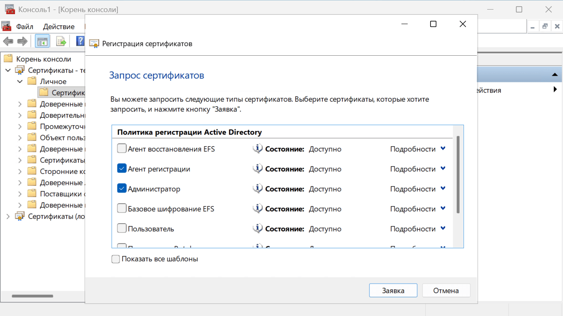Image resolution: width=563 pixels, height=316 pixels.
Task: Select the Корень консоли tree item
Action: (x=44, y=59)
